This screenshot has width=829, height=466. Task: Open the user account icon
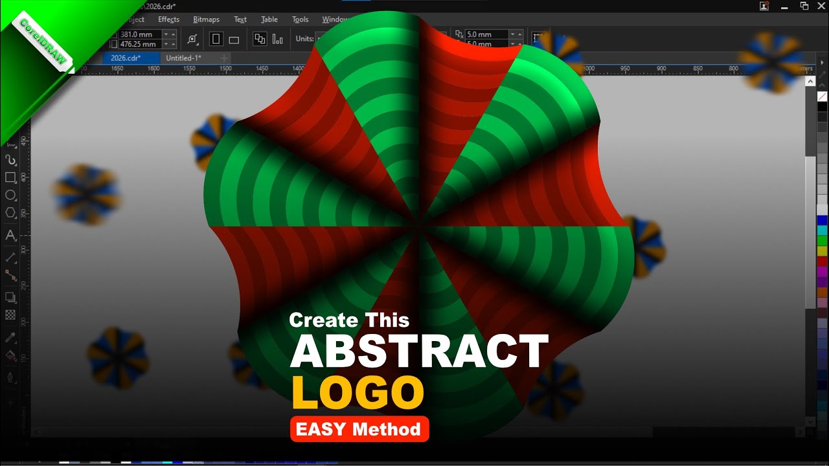point(764,6)
